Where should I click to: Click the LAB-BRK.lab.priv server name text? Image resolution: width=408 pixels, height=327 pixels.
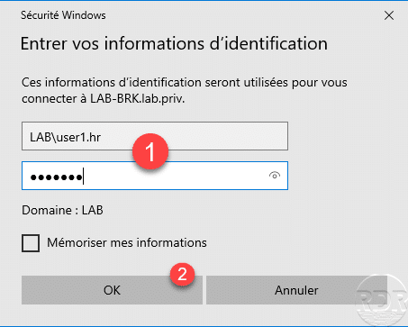coord(138,98)
